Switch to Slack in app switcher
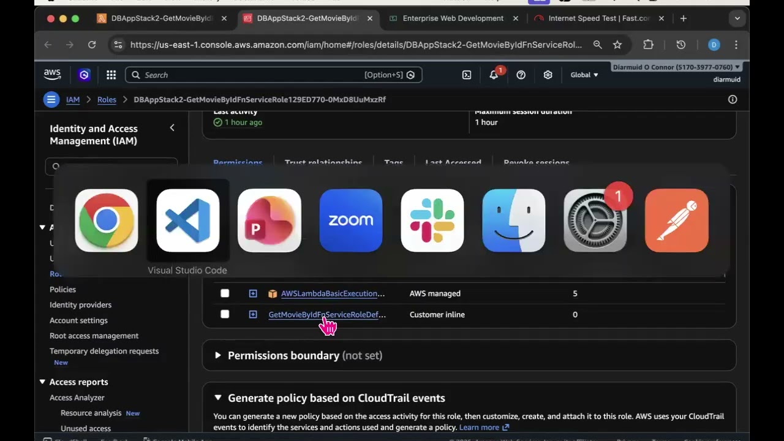 coord(432,221)
